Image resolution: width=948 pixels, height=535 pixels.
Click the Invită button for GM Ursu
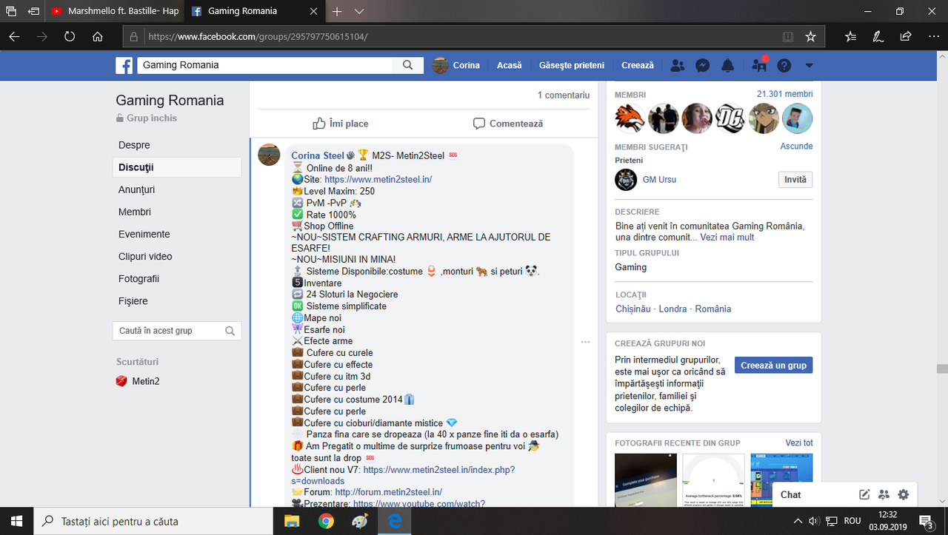[x=795, y=179]
